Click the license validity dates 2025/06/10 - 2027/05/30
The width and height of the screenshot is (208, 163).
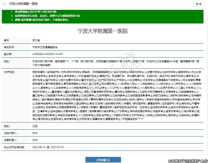(x=48, y=147)
